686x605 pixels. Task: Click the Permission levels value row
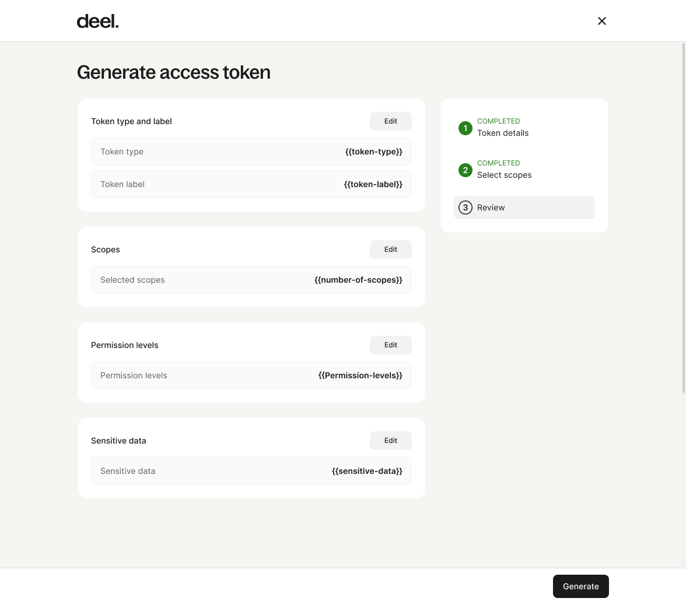point(251,375)
